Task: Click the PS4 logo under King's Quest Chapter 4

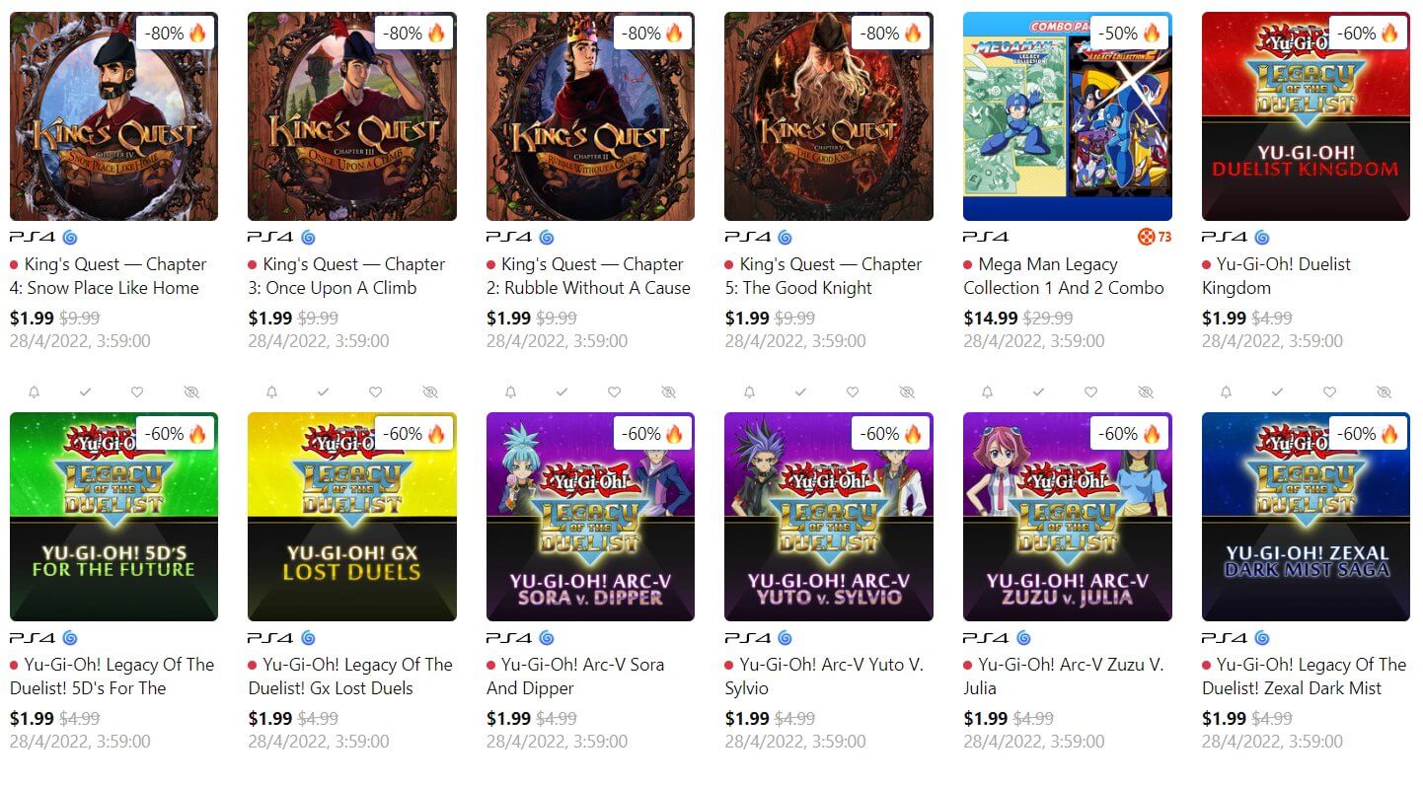Action: pos(33,237)
